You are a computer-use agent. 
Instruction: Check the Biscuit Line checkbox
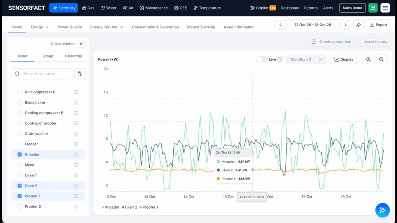(x=19, y=102)
